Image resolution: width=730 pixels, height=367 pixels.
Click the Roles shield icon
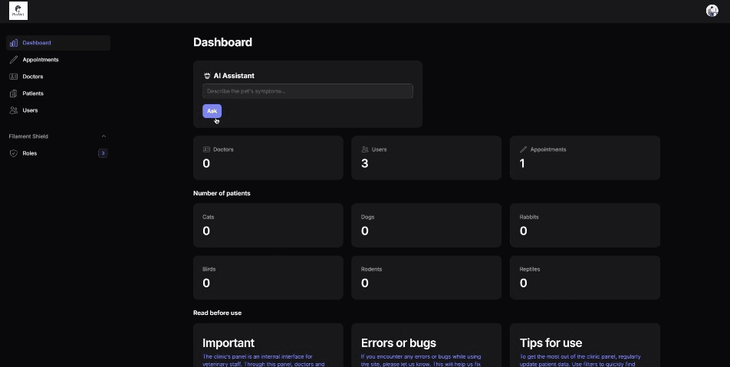coord(14,153)
